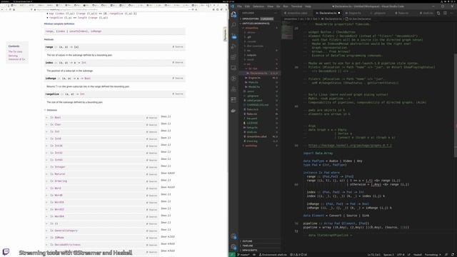Open the Terminal menu in VS Code
Screen dimensions: 457x257
[297, 6]
